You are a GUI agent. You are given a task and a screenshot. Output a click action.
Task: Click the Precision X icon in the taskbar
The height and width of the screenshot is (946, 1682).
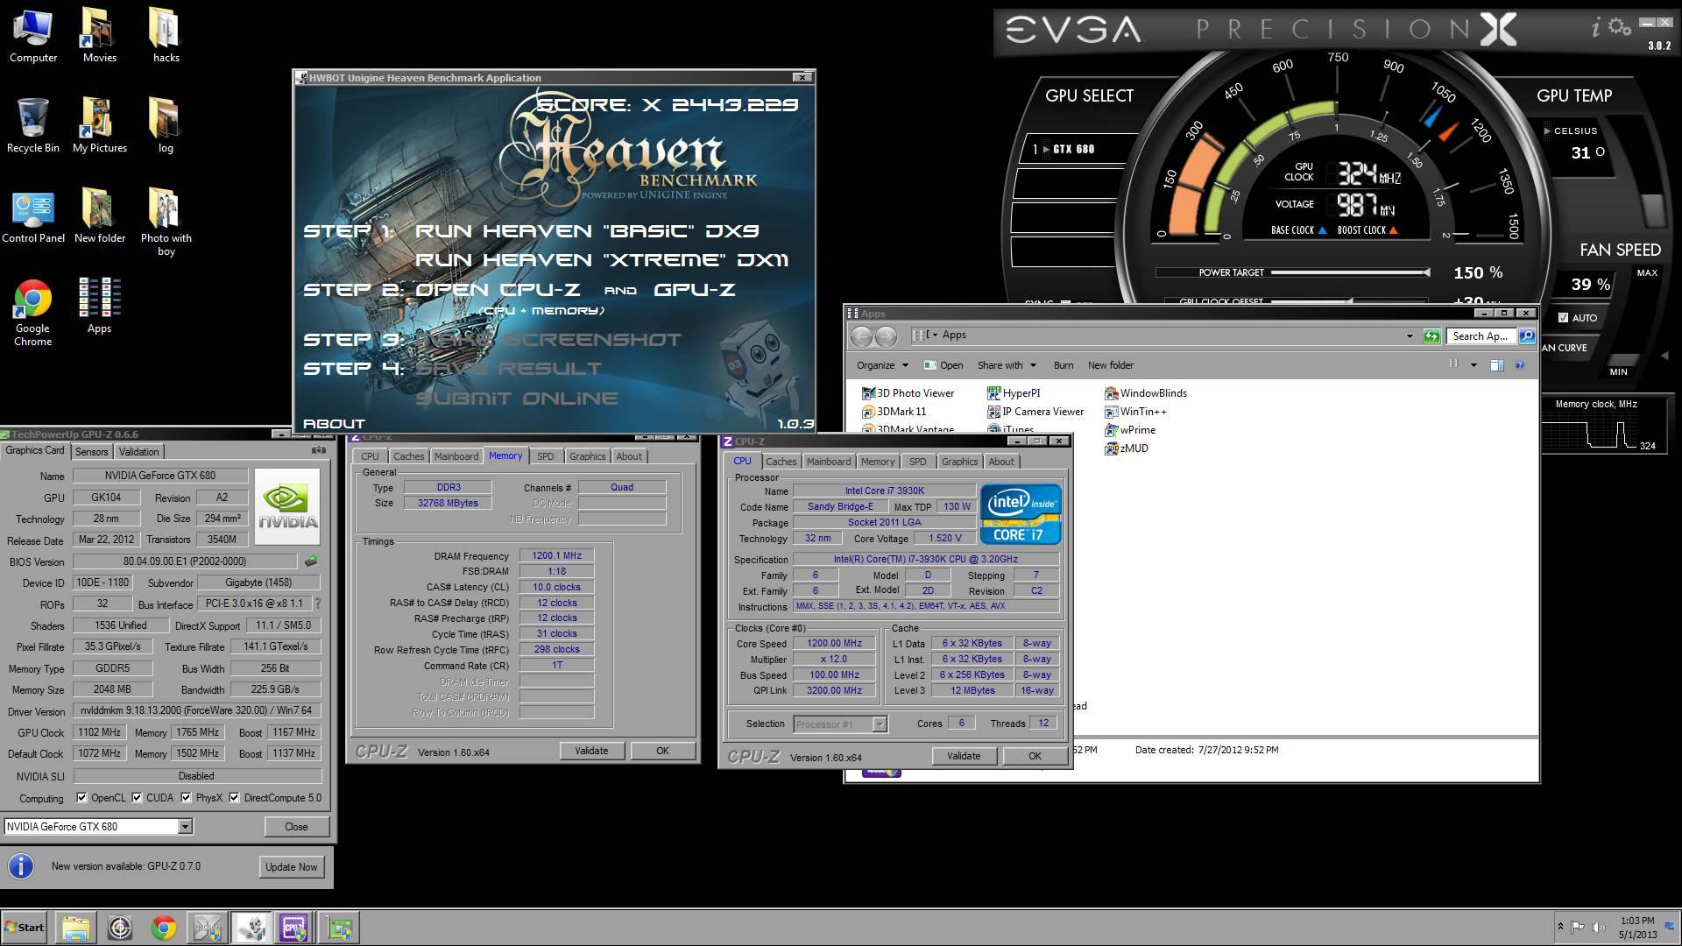tap(208, 928)
